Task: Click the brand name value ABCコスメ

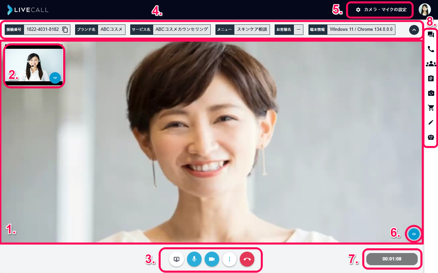Action: coord(111,29)
